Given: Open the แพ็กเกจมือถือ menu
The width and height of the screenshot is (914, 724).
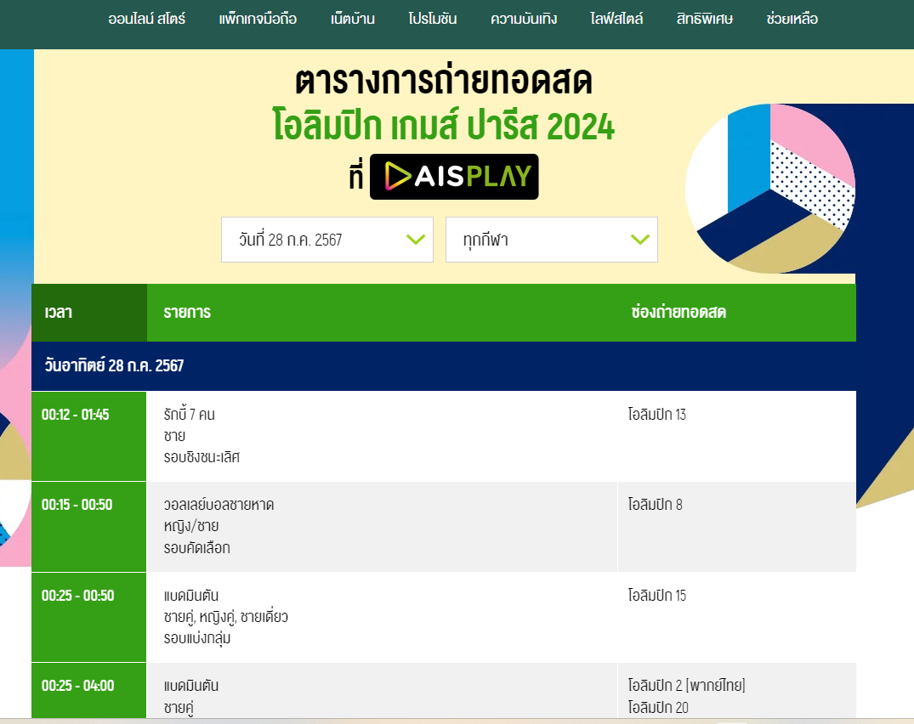Looking at the screenshot, I should (x=258, y=19).
